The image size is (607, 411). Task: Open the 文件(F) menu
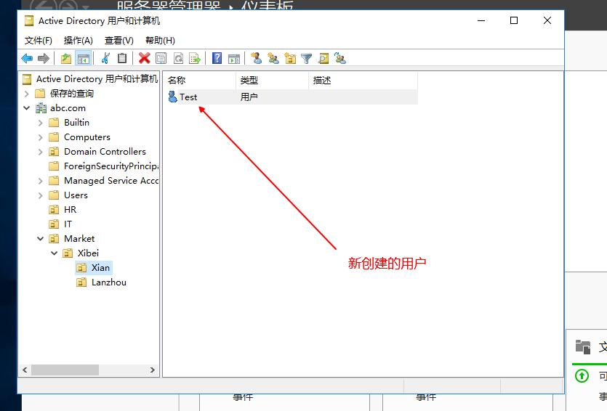point(39,41)
